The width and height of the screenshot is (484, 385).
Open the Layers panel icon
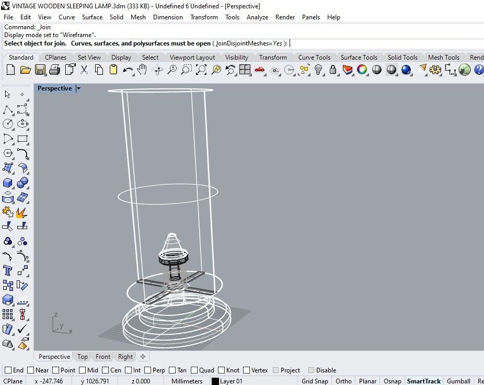[348, 70]
